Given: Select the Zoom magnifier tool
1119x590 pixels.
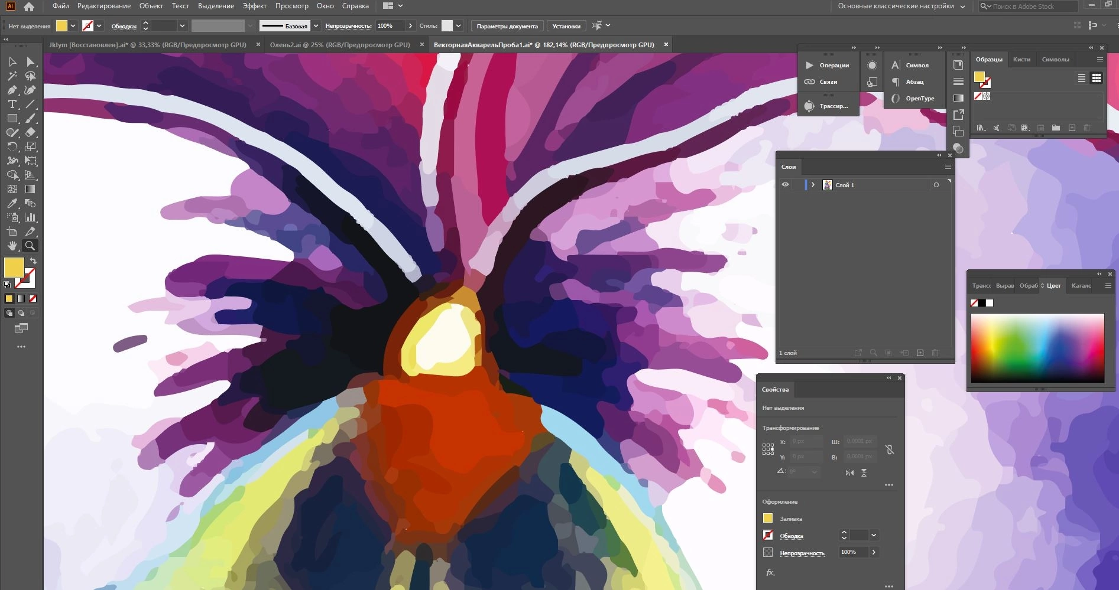Looking at the screenshot, I should click(x=30, y=246).
